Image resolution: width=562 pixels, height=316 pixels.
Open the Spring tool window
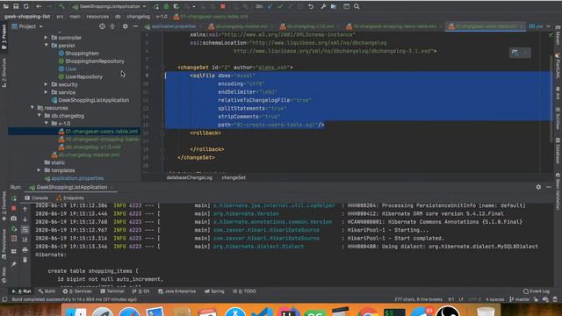(x=214, y=291)
